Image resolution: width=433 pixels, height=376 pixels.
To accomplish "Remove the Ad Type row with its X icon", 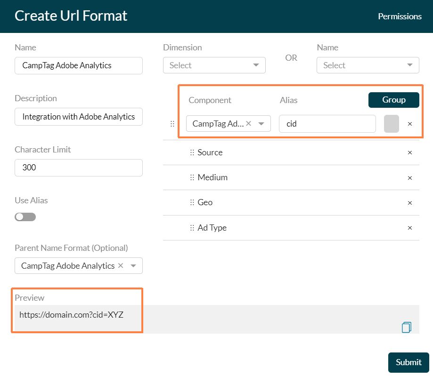I will click(x=409, y=227).
